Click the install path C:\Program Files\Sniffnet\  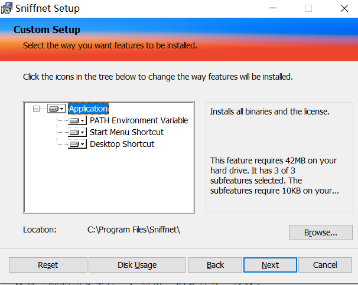(134, 230)
